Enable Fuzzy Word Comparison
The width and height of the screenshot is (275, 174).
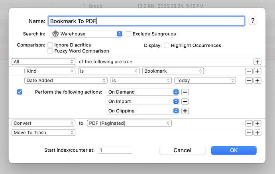pos(50,51)
